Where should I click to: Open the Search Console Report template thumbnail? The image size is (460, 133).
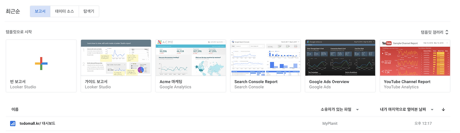pyautogui.click(x=265, y=58)
